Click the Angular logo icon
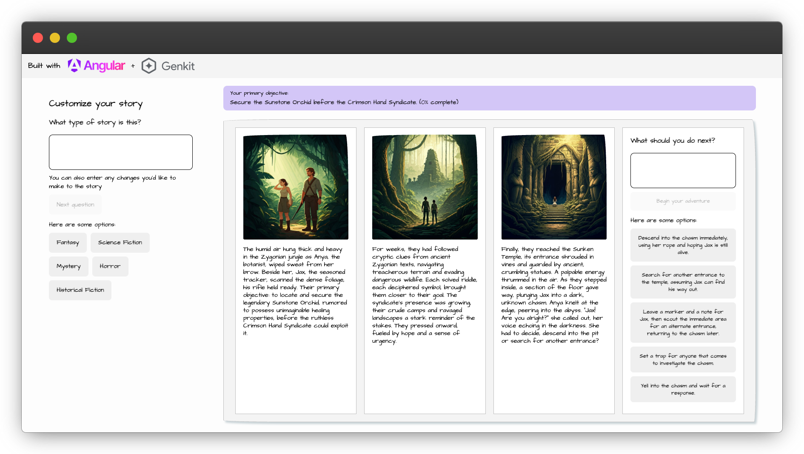Viewport: 804px width, 454px height. [x=74, y=66]
